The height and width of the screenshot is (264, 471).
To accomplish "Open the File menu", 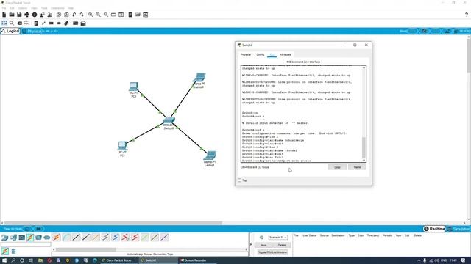I will pyautogui.click(x=4, y=8).
